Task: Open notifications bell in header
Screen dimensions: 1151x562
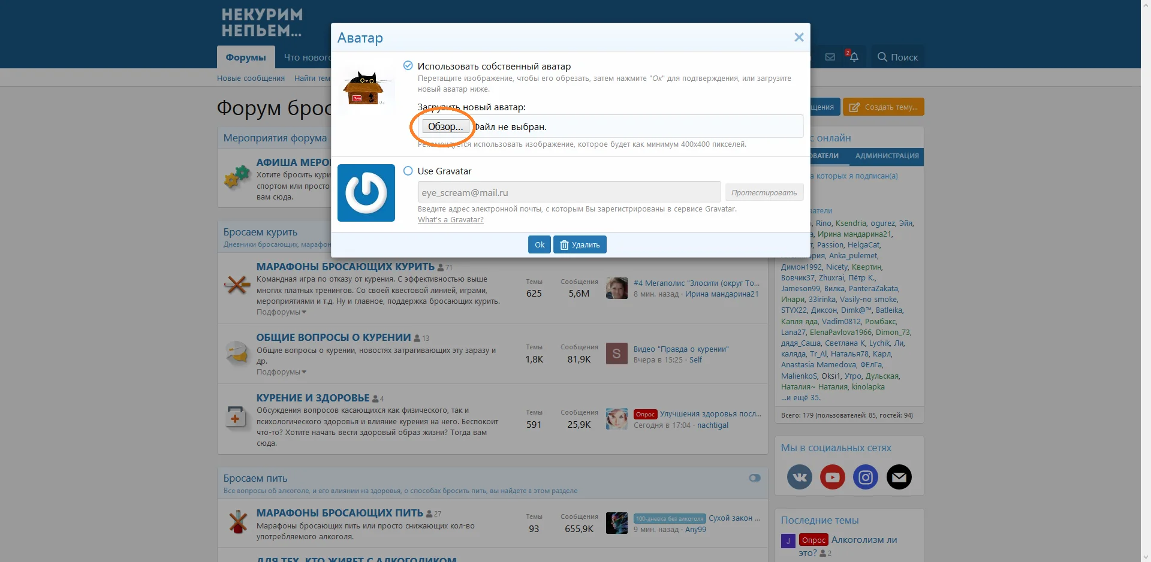Action: point(854,57)
